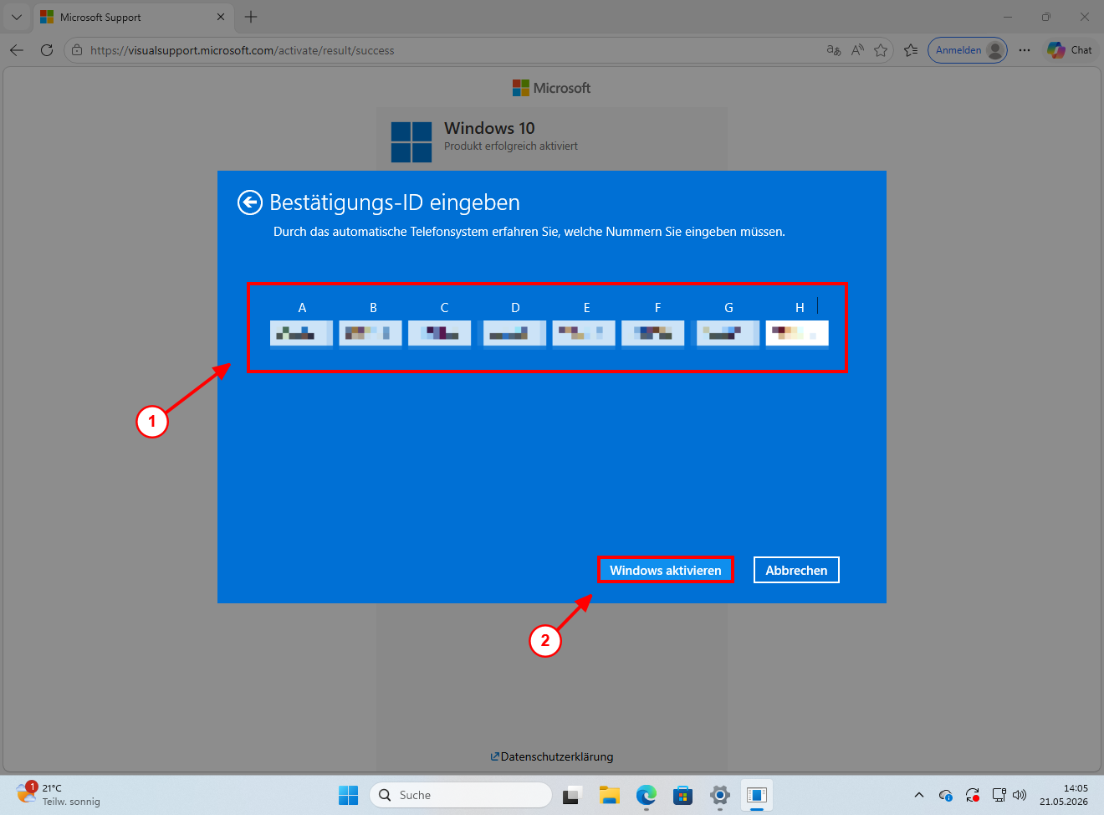Image resolution: width=1104 pixels, height=815 pixels.
Task: Click the site info lock icon
Action: 76,50
